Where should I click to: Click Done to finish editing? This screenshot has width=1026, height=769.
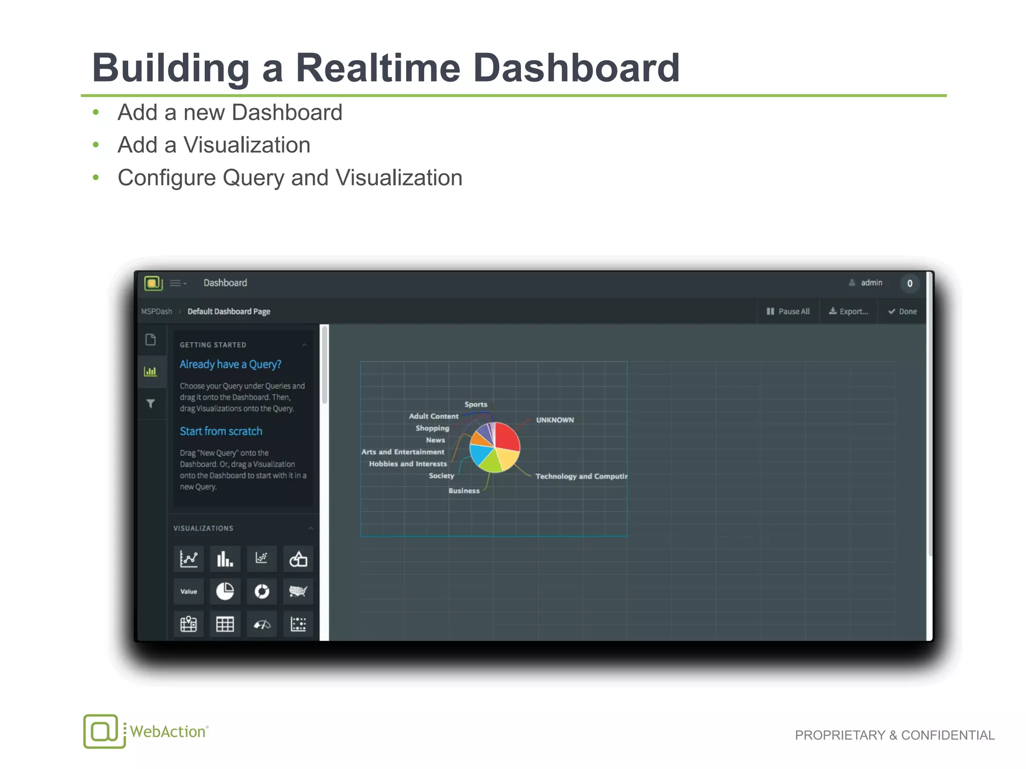tap(902, 311)
